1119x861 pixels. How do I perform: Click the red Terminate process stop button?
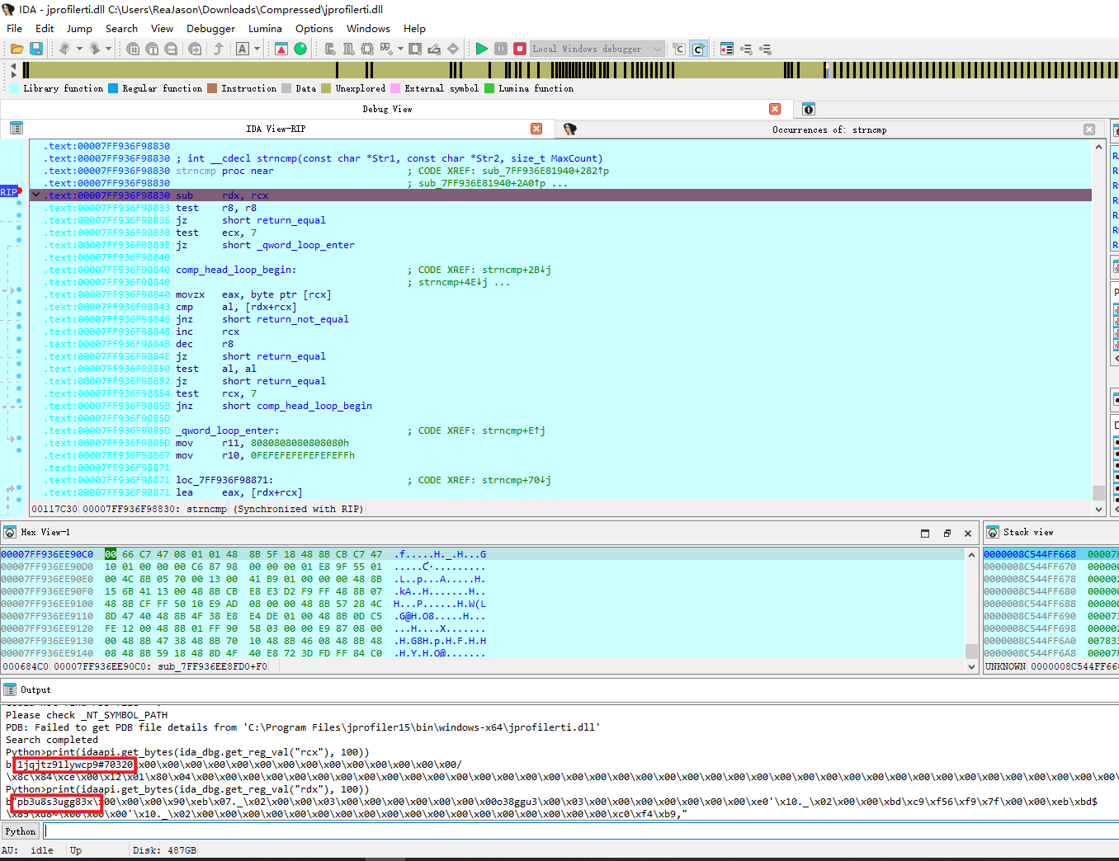[x=520, y=49]
